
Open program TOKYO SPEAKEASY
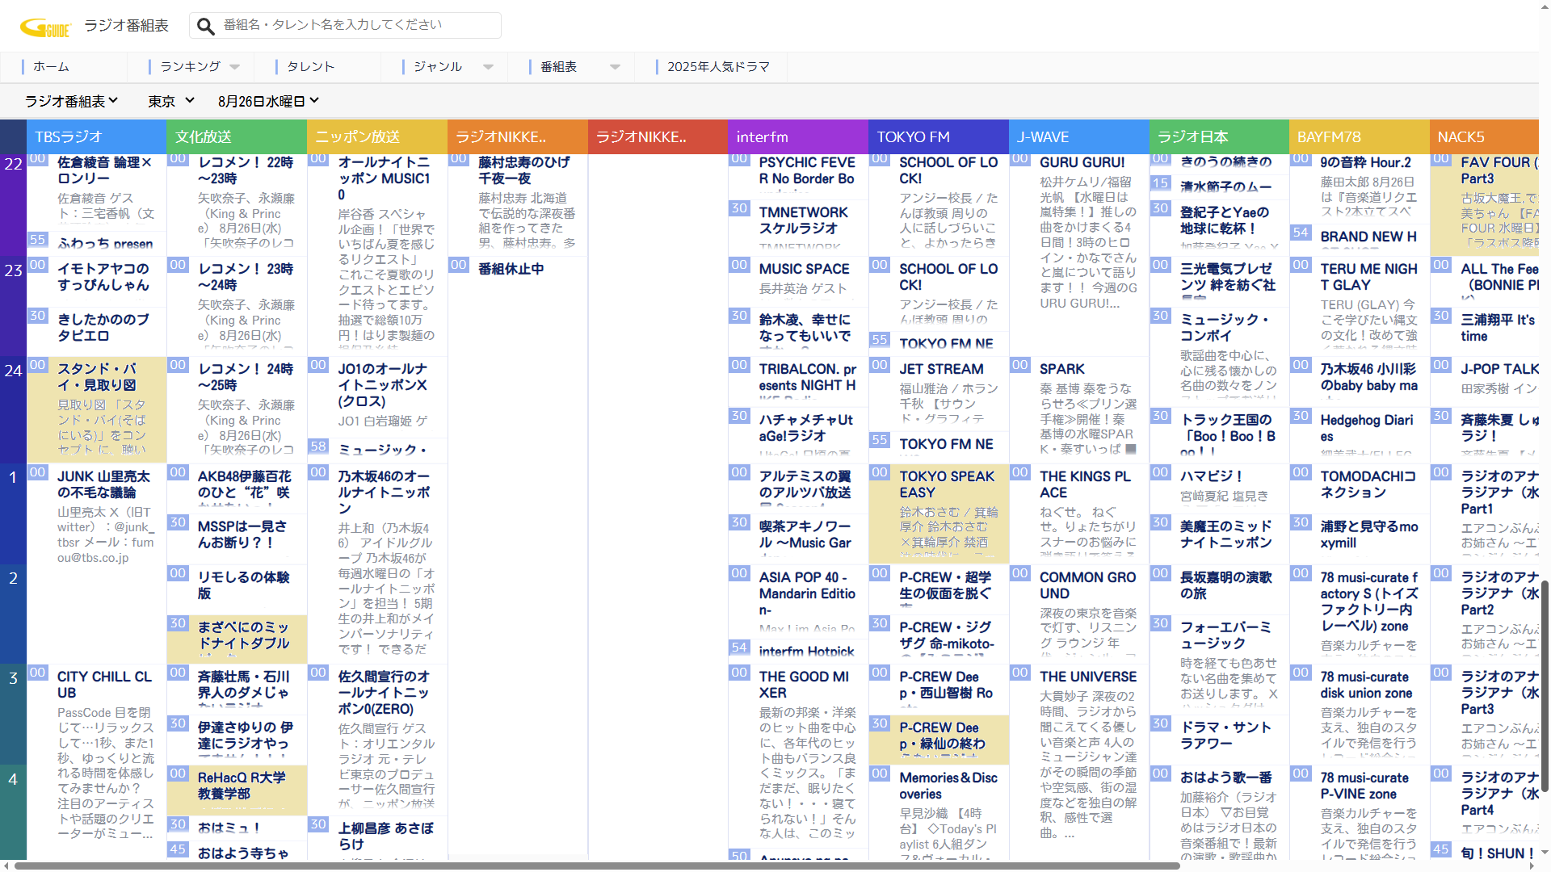pos(948,484)
